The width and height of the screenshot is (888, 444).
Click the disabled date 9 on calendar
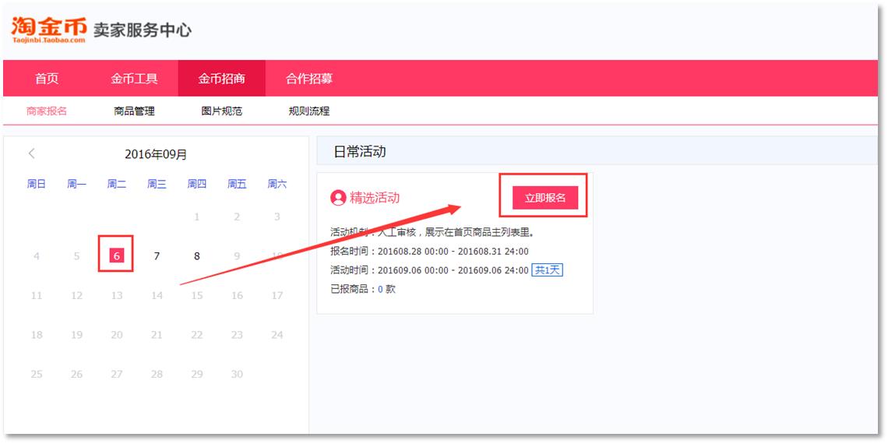(x=237, y=256)
